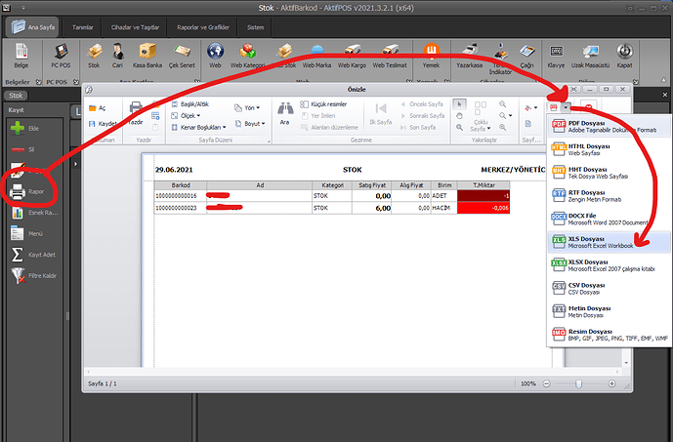Click the green Ekle plus icon
The height and width of the screenshot is (442, 673).
(18, 128)
